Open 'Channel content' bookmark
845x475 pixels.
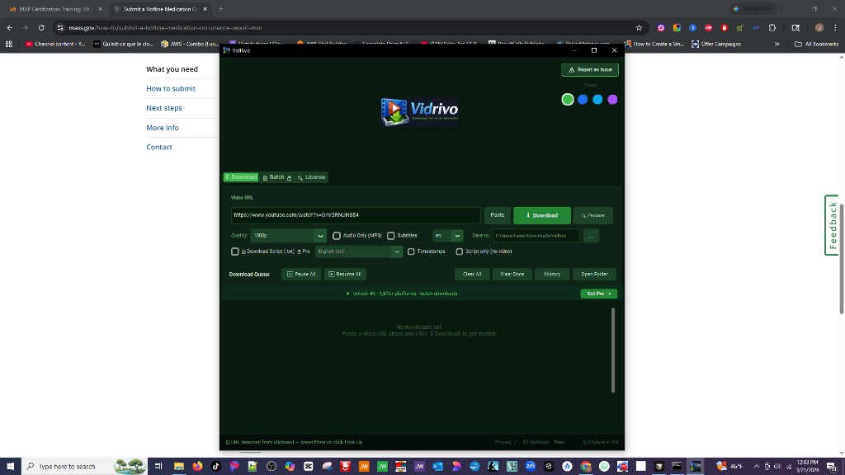coord(55,45)
